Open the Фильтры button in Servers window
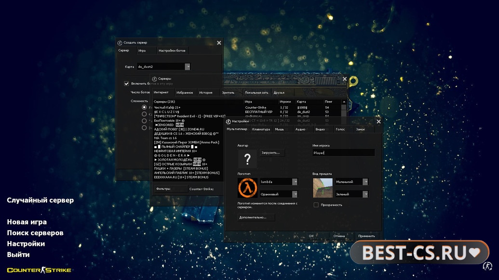 tap(171, 189)
